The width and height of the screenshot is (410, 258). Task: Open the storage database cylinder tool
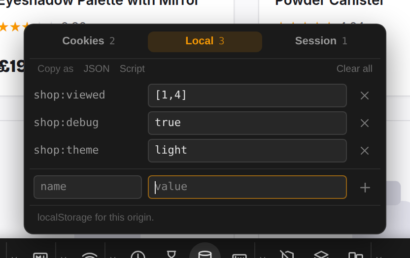pos(205,255)
